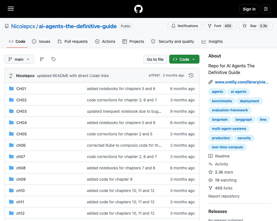Click the Notifications button

[x=184, y=26]
